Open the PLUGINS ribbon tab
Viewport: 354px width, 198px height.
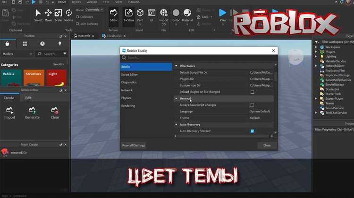point(134,2)
